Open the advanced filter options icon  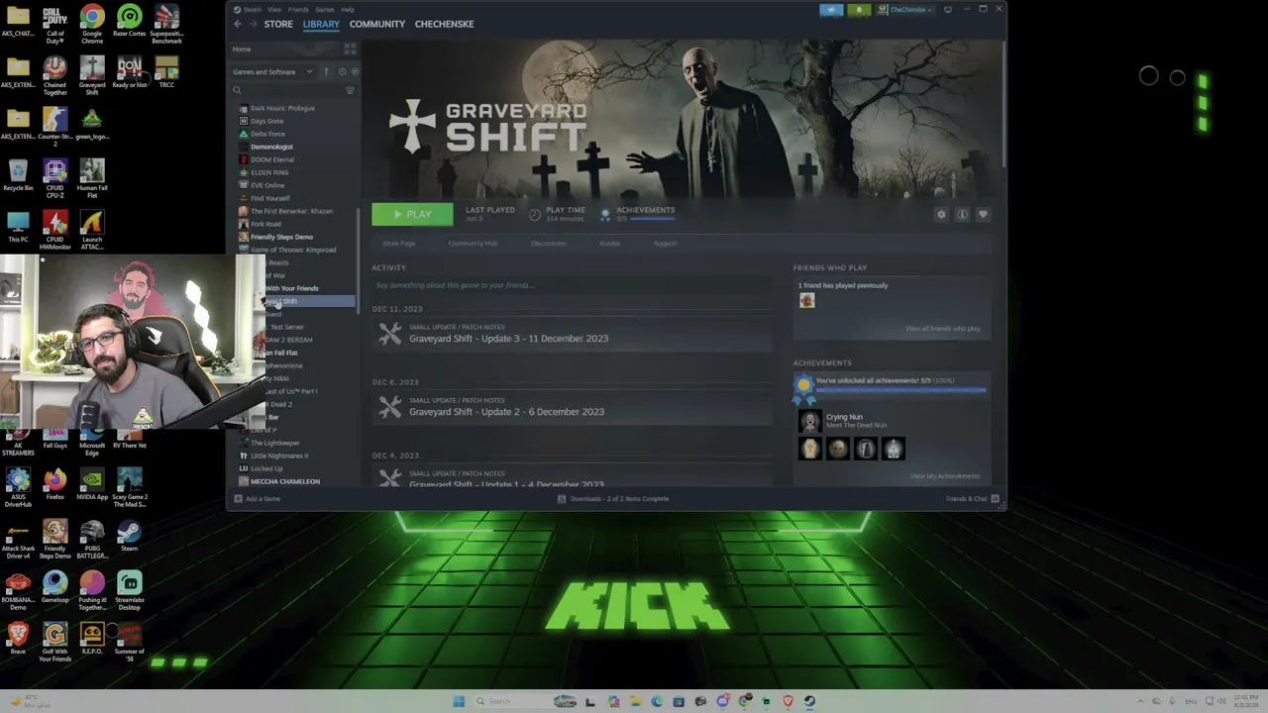(x=350, y=90)
